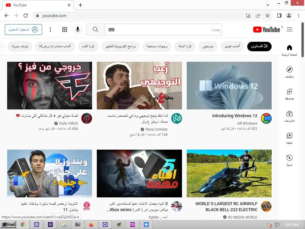This screenshot has width=305, height=229.
Task: Open the Start button
Action: point(8,225)
